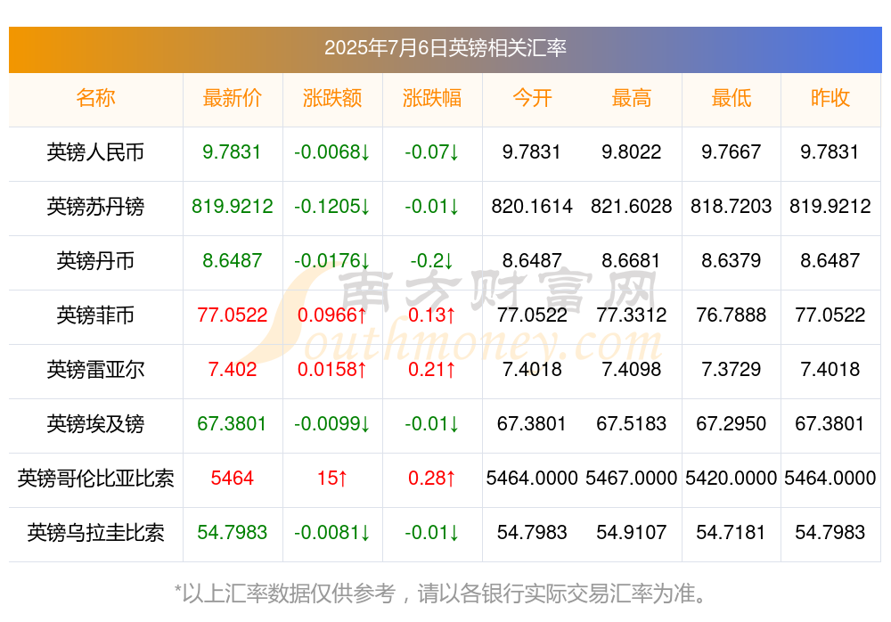Select low value 9.7667
This screenshot has width=891, height=622.
pos(732,151)
